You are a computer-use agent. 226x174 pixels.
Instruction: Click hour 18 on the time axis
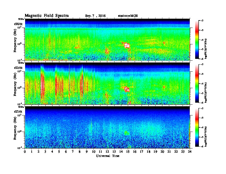pos(148,152)
